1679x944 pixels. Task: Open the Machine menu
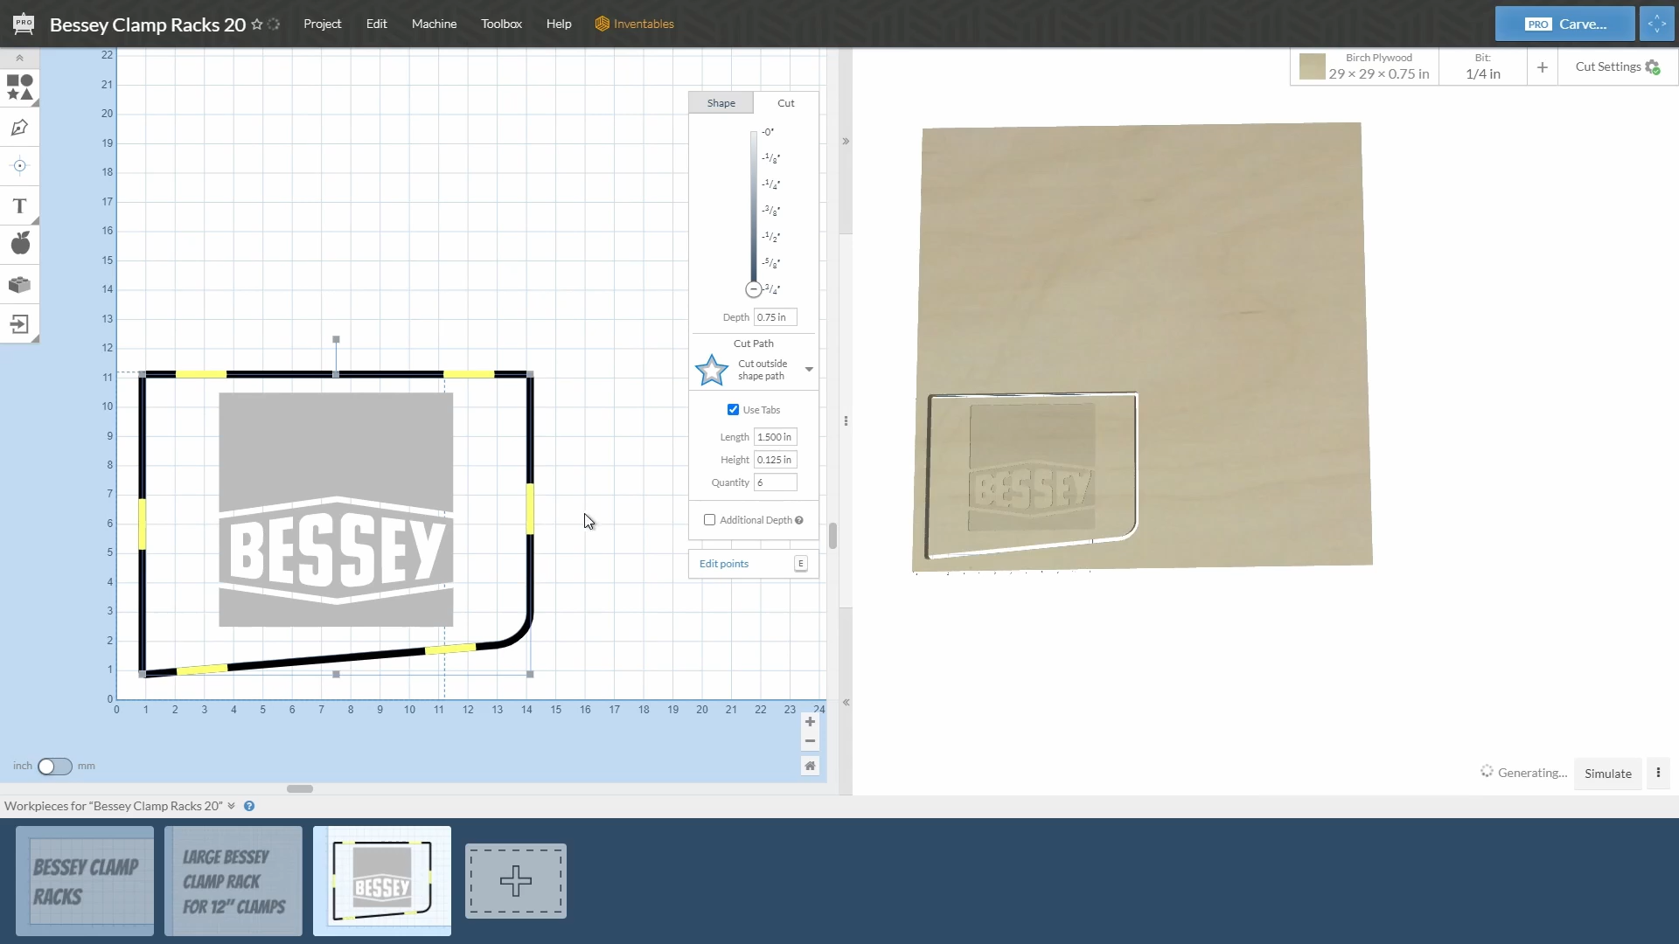[x=434, y=24]
